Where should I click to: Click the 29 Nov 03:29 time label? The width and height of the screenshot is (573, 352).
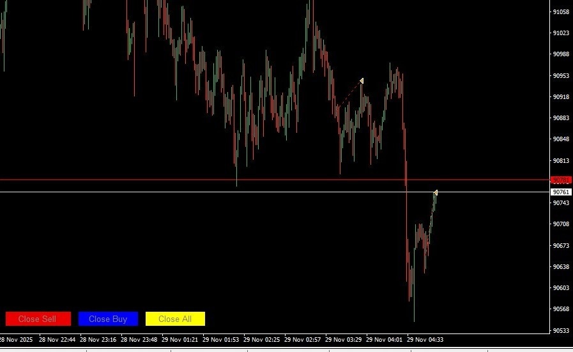pyautogui.click(x=344, y=340)
